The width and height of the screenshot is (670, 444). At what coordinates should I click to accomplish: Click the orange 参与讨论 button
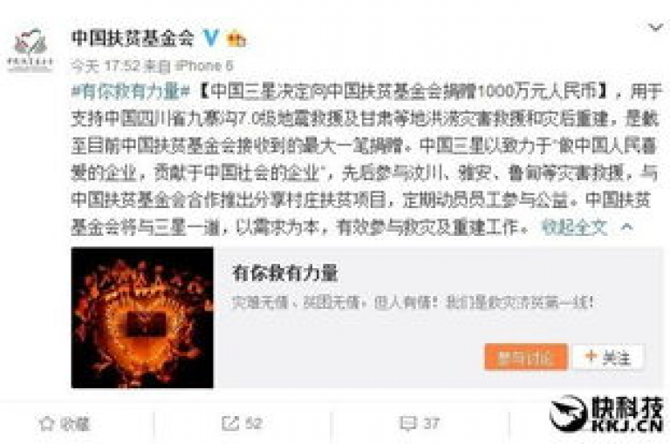coord(525,357)
